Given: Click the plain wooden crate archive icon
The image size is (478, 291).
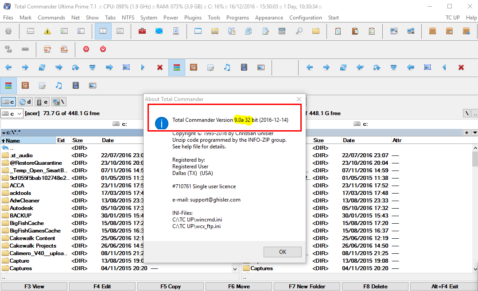Looking at the screenshot, I should (432, 31).
